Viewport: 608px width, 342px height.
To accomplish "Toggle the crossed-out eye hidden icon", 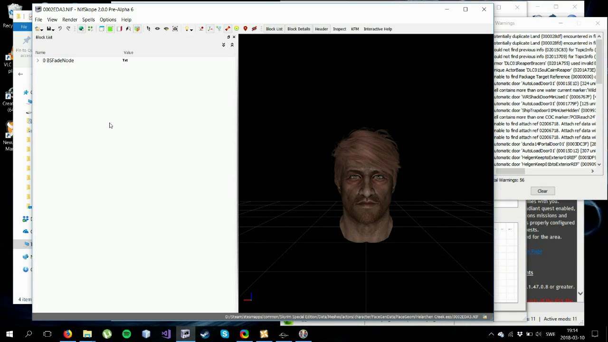I will (254, 29).
